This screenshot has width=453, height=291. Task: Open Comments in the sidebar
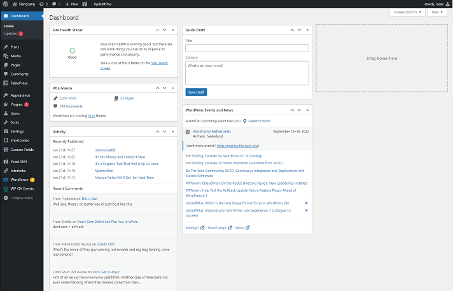click(19, 74)
